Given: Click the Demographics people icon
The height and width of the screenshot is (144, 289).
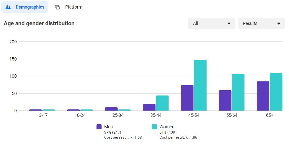Looking at the screenshot, I should click(8, 7).
